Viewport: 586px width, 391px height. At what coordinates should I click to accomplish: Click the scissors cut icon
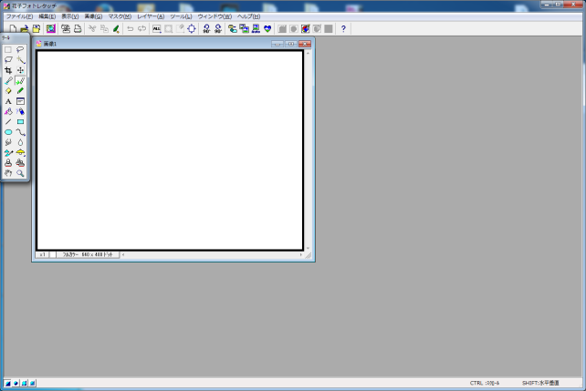coord(92,29)
